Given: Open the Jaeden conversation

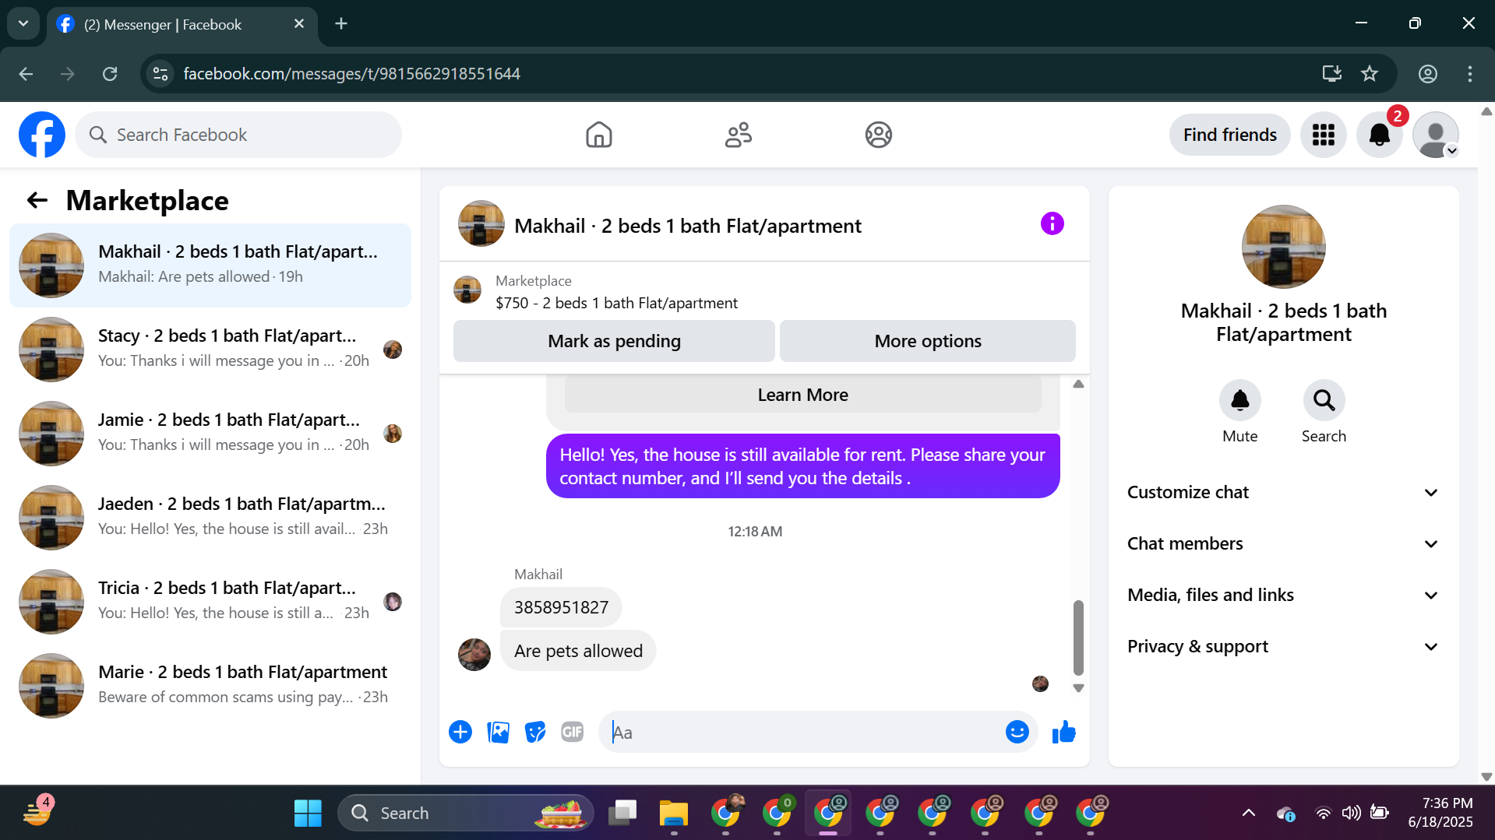Looking at the screenshot, I should [210, 518].
